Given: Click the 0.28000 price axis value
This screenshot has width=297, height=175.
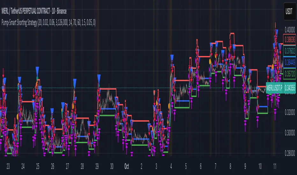Looking at the screenshot, I should coord(290,153).
